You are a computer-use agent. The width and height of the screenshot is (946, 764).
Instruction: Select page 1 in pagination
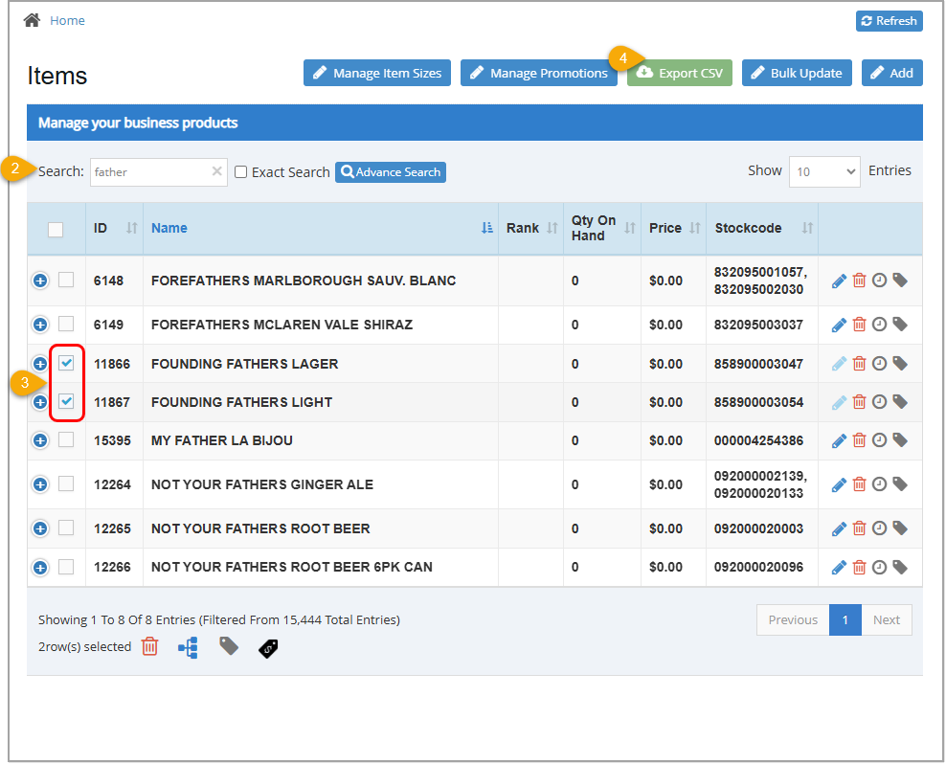pos(845,619)
